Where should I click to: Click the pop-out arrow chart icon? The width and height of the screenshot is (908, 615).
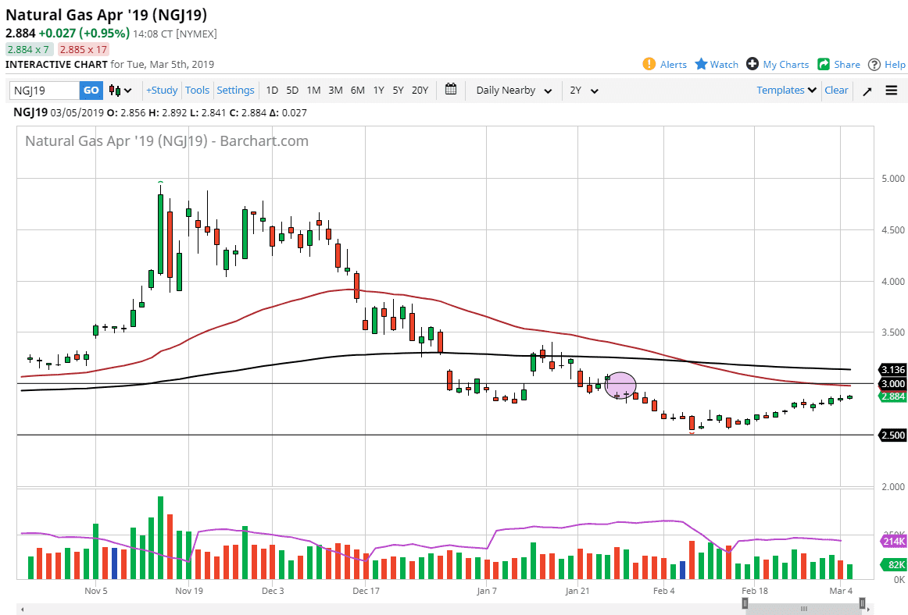click(867, 91)
